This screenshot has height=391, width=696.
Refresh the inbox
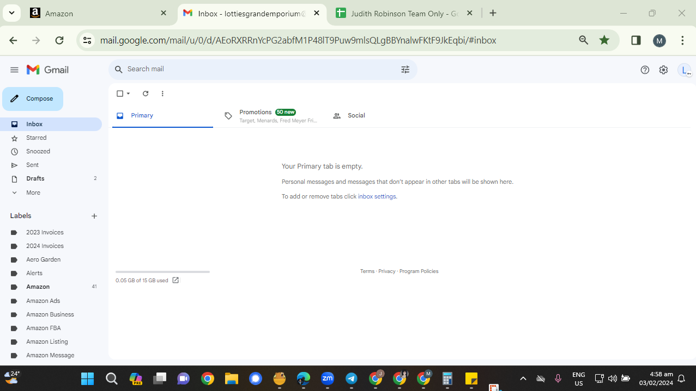pyautogui.click(x=146, y=94)
